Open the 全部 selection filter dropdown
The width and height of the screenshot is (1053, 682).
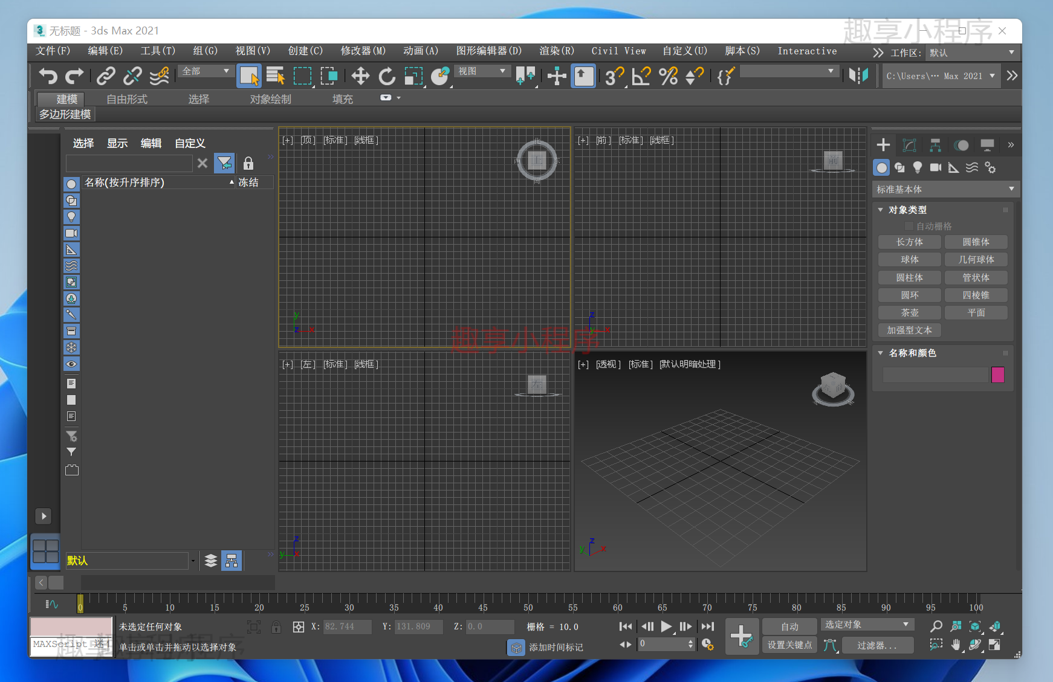[206, 71]
